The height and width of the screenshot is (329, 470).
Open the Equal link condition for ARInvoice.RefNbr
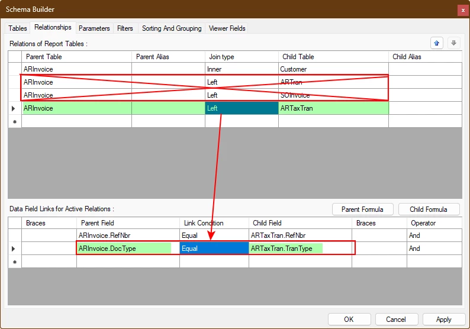pyautogui.click(x=214, y=236)
